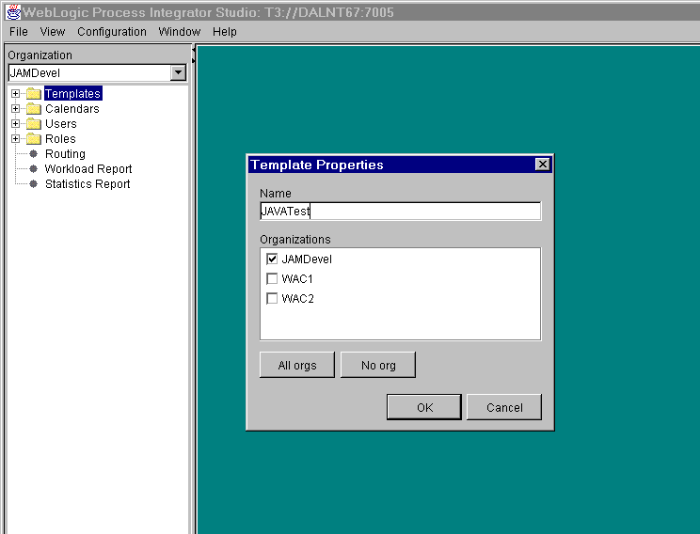Open the Workload Report item
The width and height of the screenshot is (700, 534).
pos(88,169)
